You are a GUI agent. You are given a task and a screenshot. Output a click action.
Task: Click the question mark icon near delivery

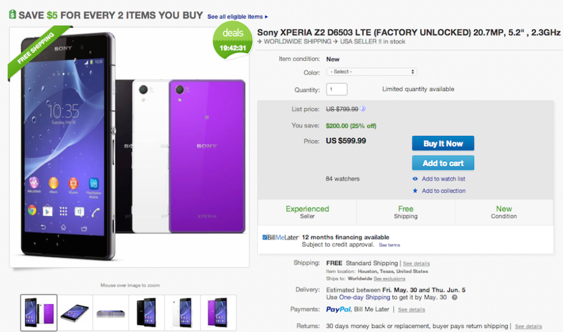point(454,297)
